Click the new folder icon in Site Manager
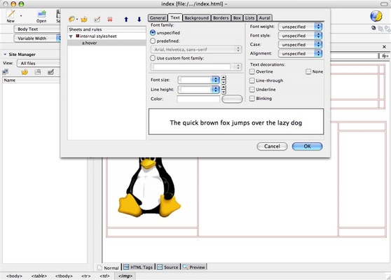Viewport: 391px width, 280px height. pyautogui.click(x=37, y=72)
